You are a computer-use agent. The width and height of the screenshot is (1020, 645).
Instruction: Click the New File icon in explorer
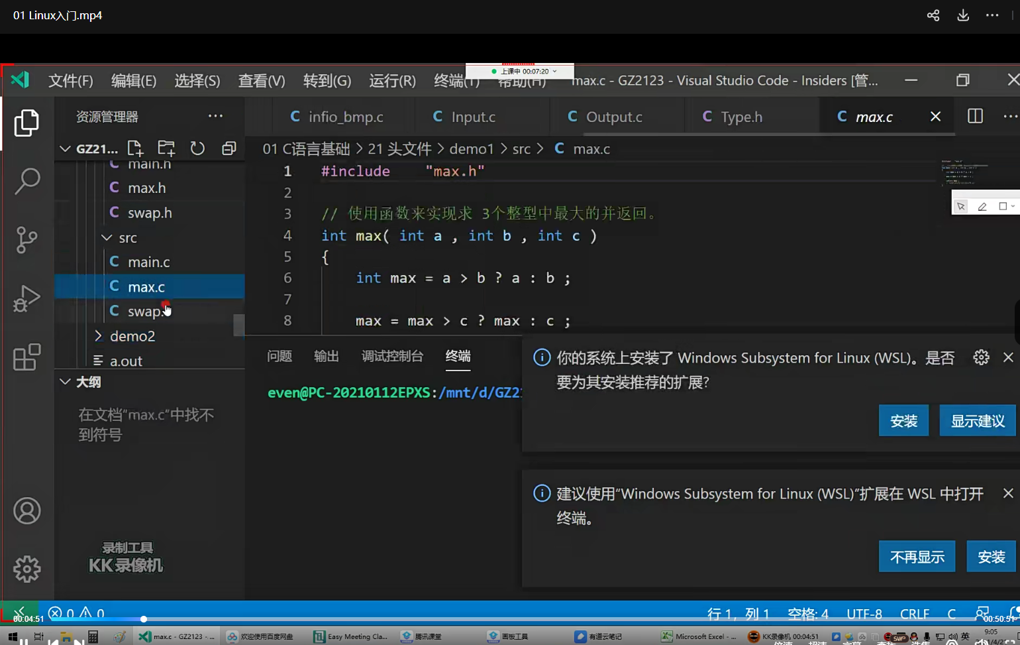(135, 148)
